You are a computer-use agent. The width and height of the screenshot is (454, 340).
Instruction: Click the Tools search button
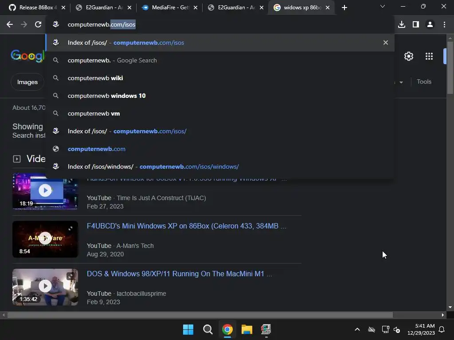(424, 81)
